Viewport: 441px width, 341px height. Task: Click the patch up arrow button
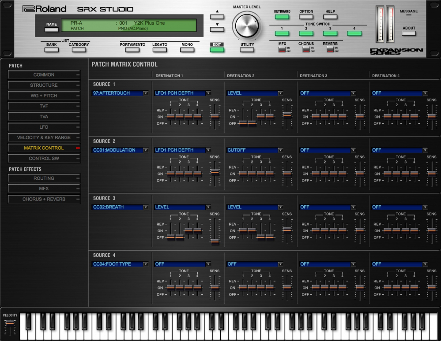click(217, 17)
